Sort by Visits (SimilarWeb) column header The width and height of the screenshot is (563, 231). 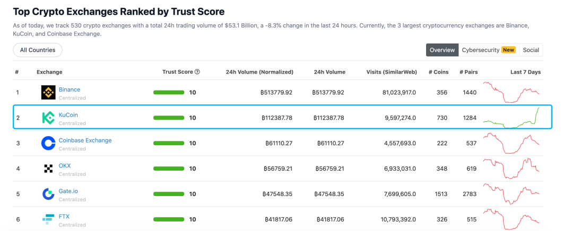point(392,72)
